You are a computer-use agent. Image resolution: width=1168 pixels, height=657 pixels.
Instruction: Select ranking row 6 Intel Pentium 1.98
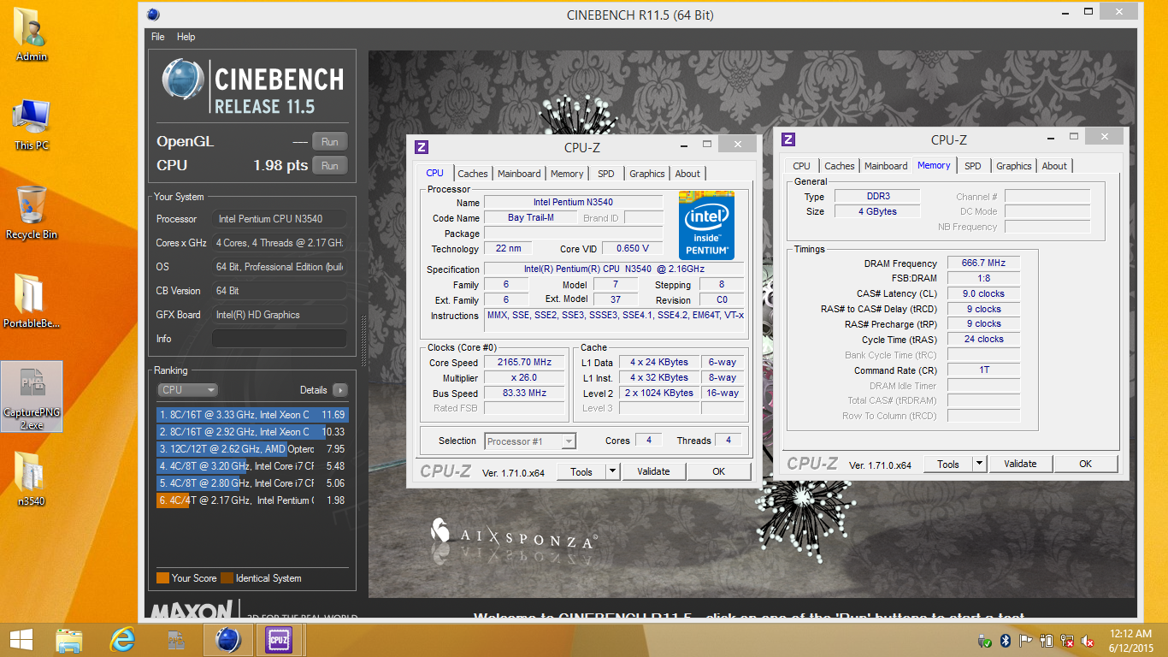252,500
